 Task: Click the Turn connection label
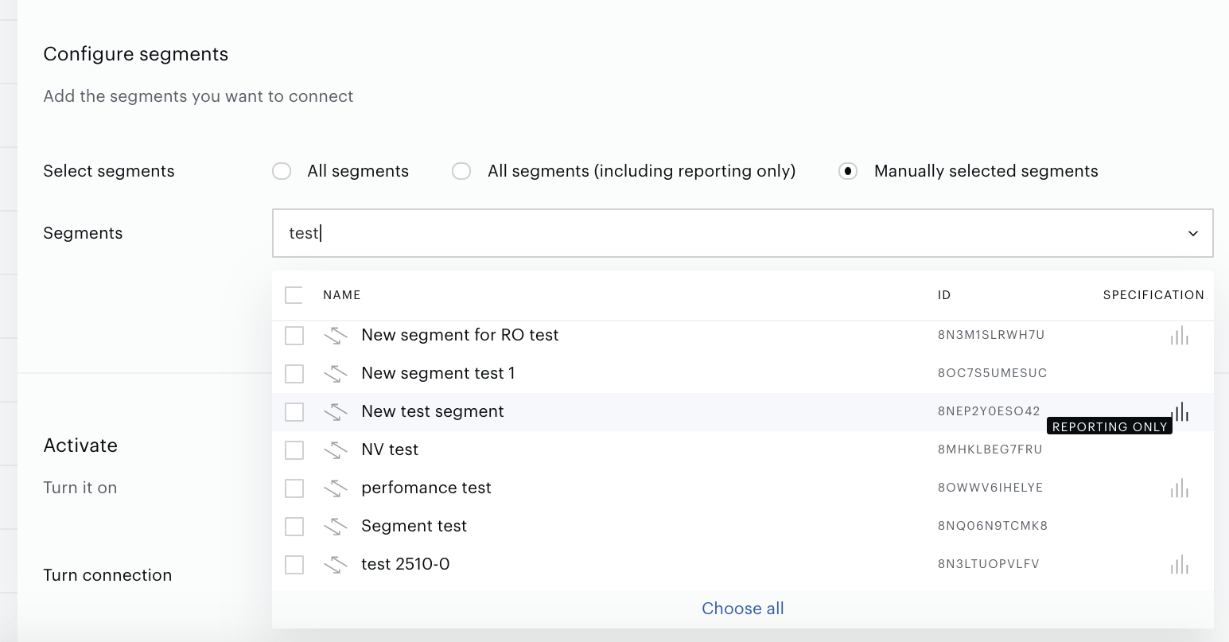(107, 575)
